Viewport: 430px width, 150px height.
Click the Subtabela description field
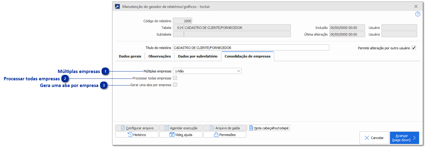pyautogui.click(x=237, y=34)
